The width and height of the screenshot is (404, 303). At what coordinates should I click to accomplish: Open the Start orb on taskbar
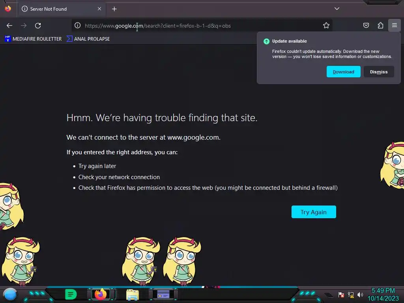[x=10, y=294]
